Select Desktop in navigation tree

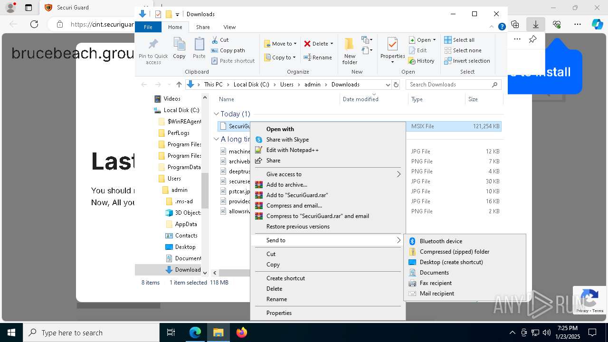tap(185, 247)
